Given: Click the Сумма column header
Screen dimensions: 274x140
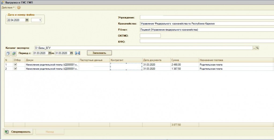Looking at the screenshot, I should (x=185, y=60).
